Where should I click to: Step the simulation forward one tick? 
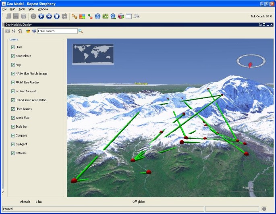tap(49, 17)
